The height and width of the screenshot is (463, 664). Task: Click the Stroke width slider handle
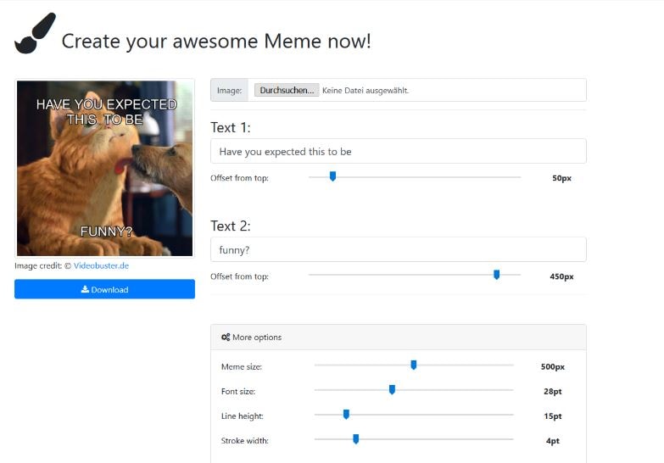pos(356,439)
